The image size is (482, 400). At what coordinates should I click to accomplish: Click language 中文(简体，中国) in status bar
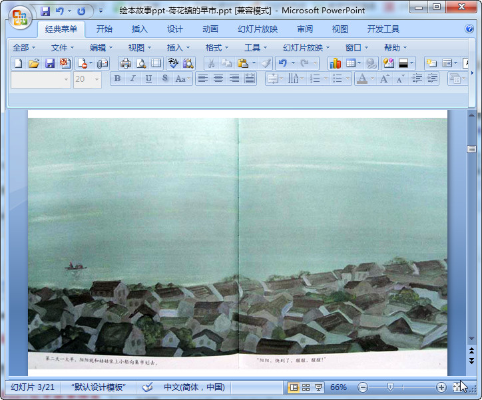click(x=194, y=387)
